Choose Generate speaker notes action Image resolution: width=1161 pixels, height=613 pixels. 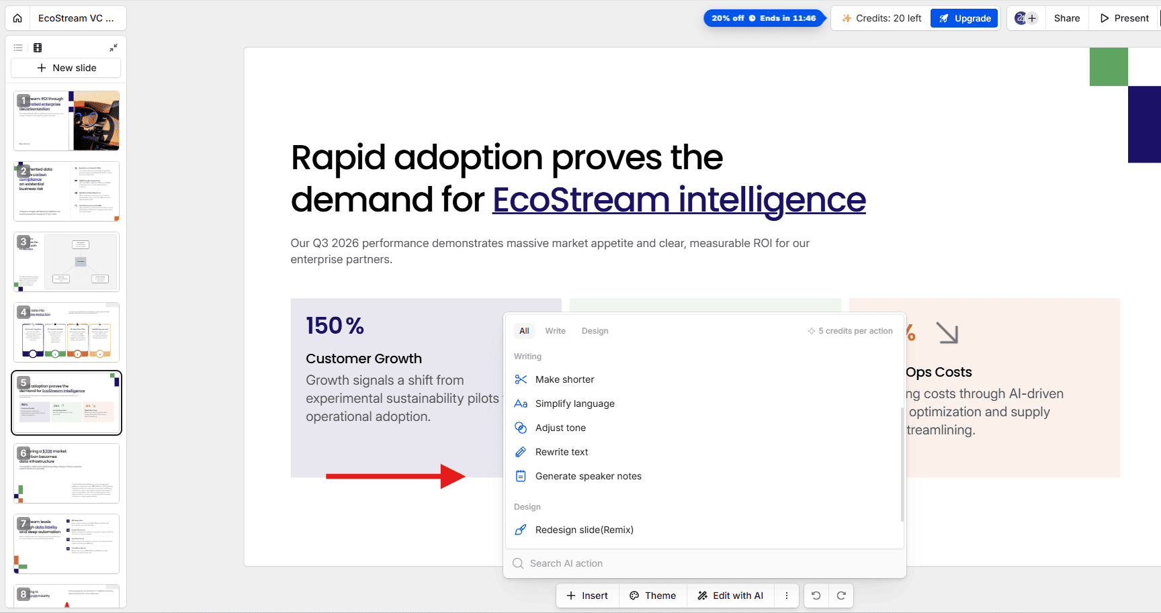coord(703,476)
